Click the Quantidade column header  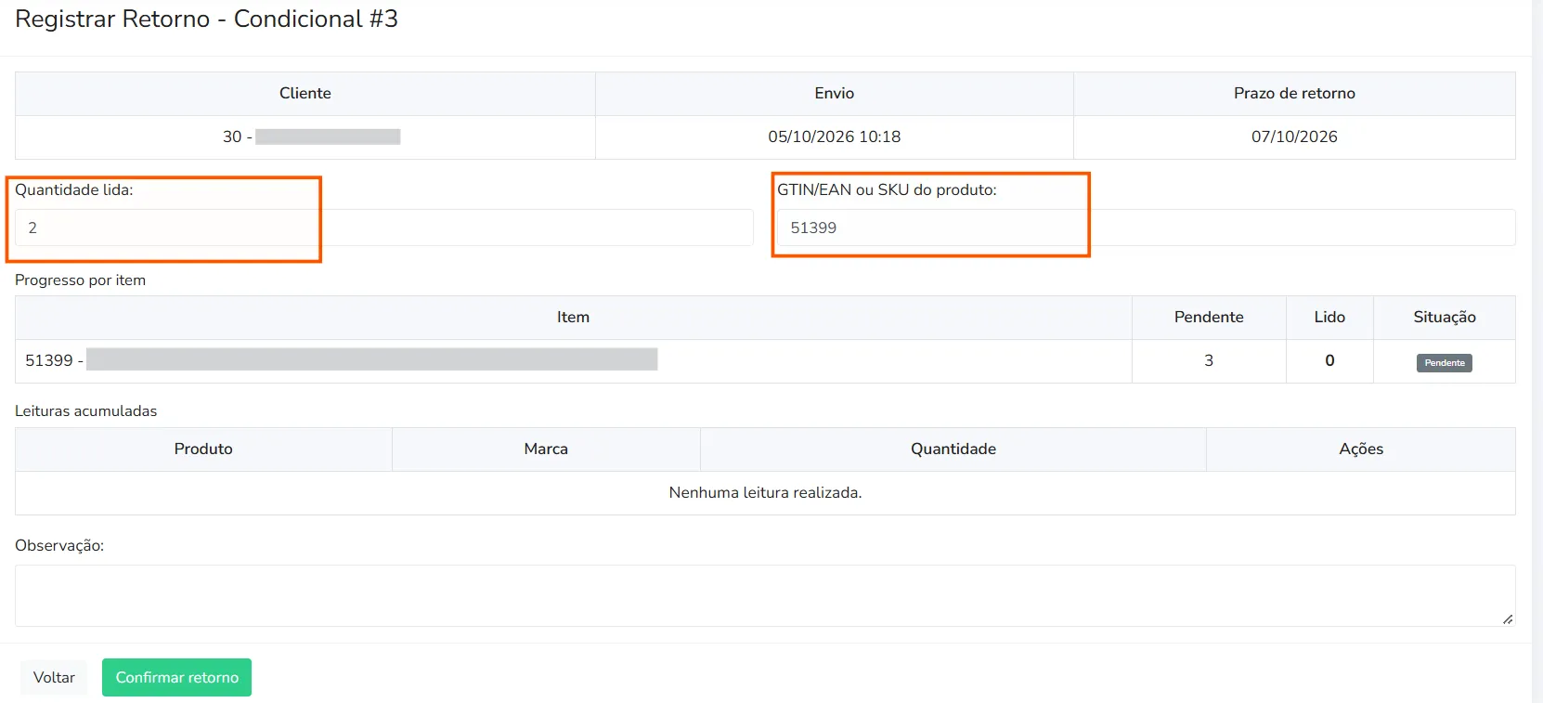pos(953,449)
